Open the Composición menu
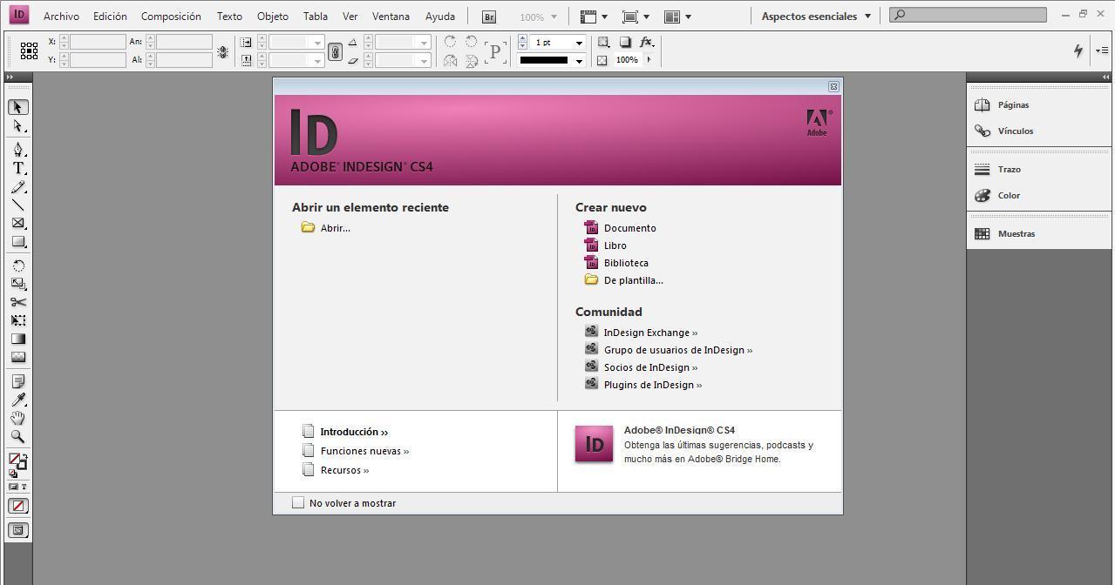 click(x=171, y=17)
